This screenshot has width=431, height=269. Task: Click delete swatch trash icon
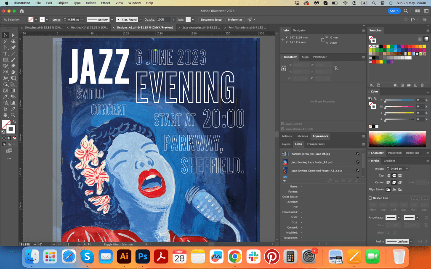tap(421, 85)
